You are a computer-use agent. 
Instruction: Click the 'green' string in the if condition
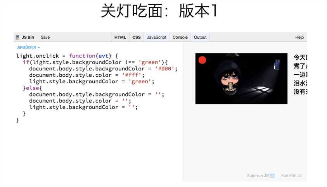[x=150, y=62]
